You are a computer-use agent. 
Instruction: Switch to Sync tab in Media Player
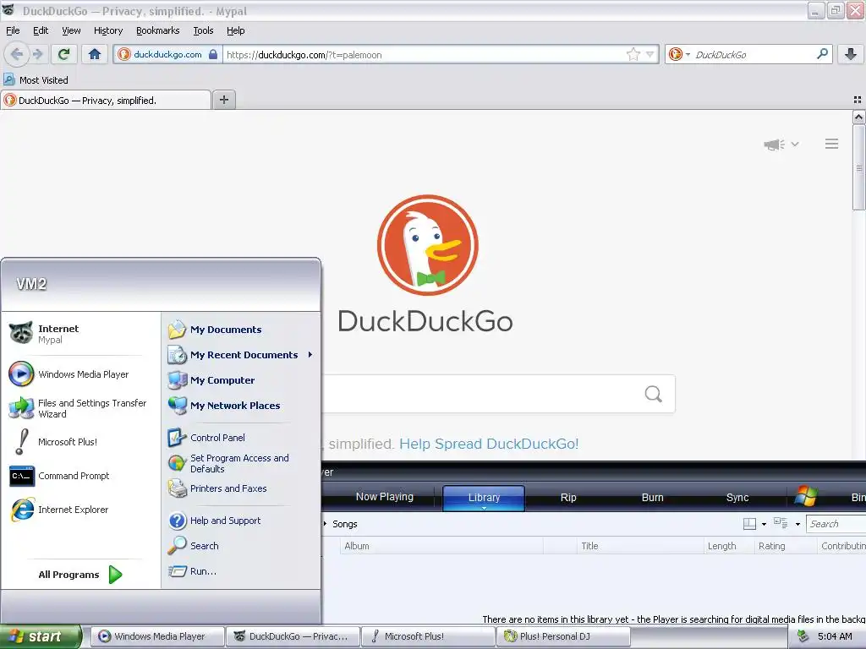tap(737, 497)
